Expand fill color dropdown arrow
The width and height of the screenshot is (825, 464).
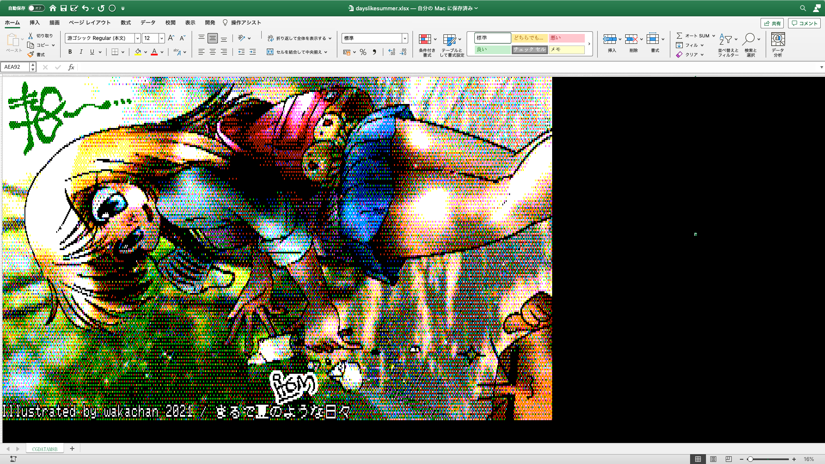click(146, 52)
